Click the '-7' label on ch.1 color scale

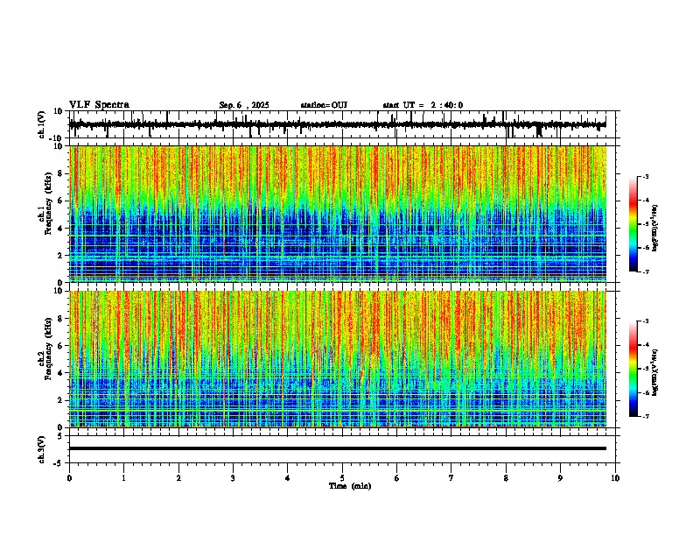[645, 272]
